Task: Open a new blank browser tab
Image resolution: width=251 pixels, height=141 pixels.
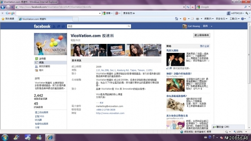Action: coord(76,19)
